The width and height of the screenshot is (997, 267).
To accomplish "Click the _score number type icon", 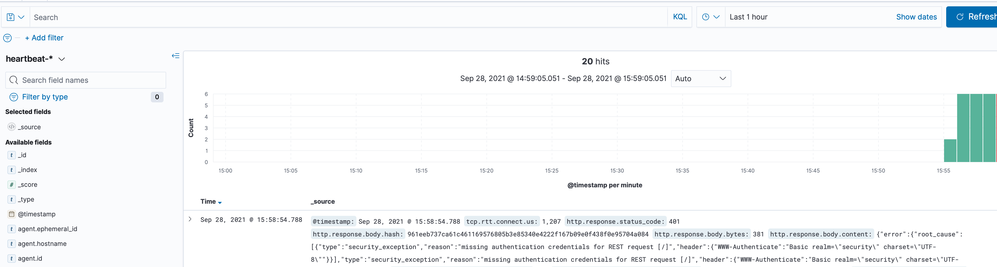I will tap(12, 184).
